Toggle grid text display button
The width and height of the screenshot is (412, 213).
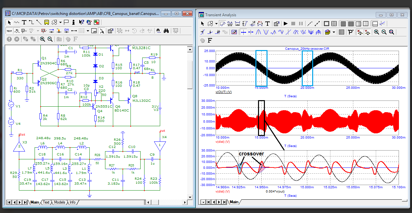tap(9, 31)
